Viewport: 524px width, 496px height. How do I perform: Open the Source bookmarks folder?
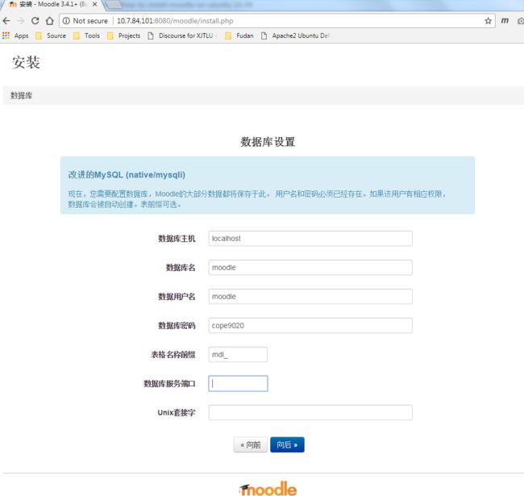point(51,35)
